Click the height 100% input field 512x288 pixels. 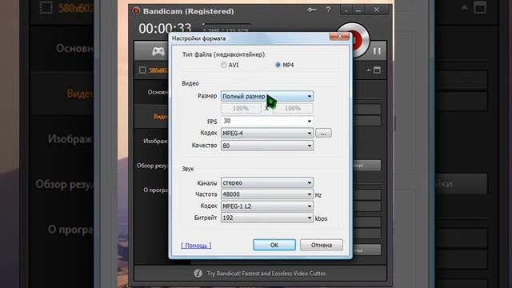[x=293, y=109]
